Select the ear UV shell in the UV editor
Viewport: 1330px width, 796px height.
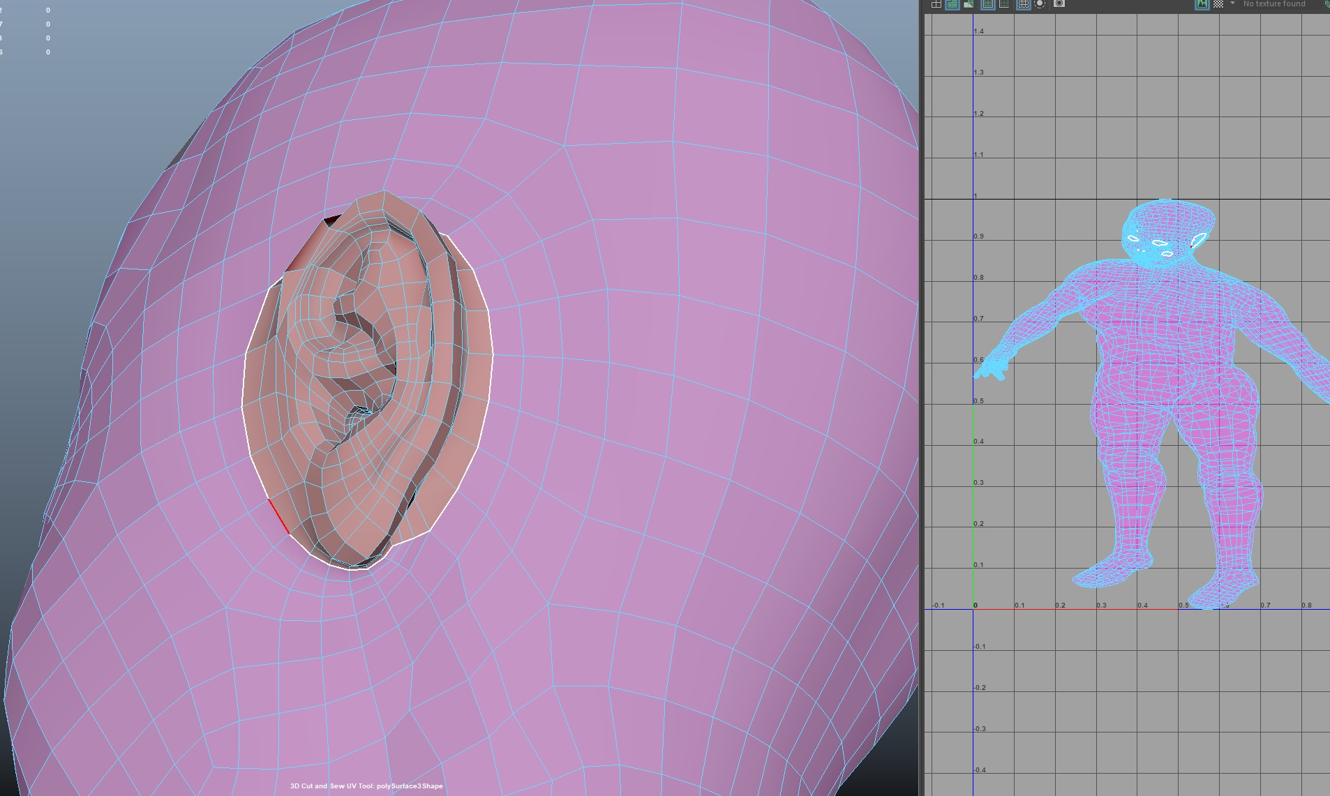click(x=1198, y=241)
